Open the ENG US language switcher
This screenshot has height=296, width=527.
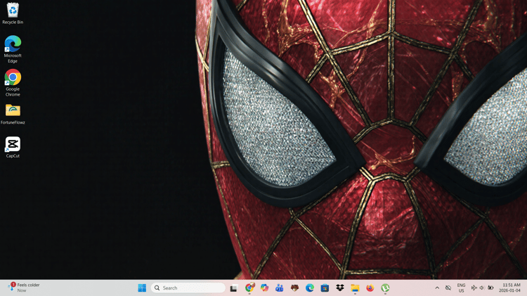pos(461,288)
